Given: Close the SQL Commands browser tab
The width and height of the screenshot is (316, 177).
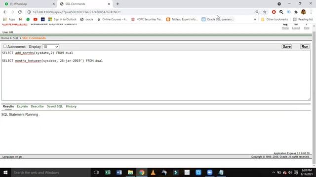Looking at the screenshot, I should 109,4.
